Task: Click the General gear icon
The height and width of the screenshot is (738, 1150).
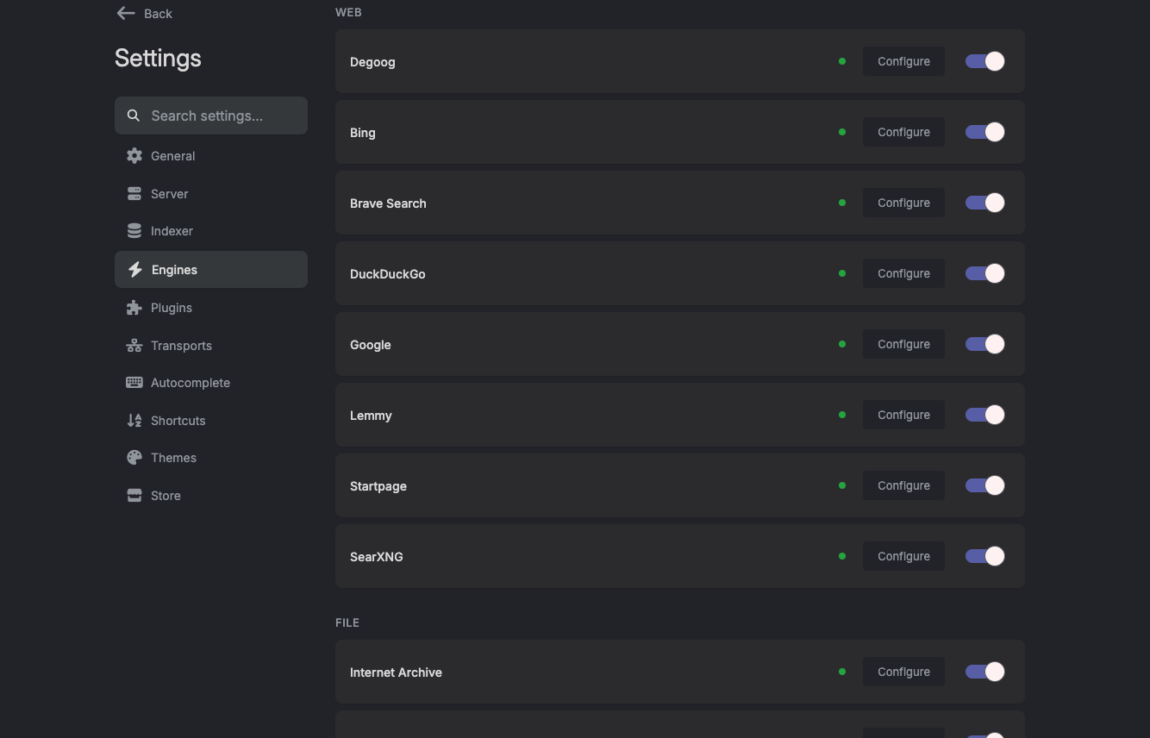Action: pyautogui.click(x=134, y=156)
